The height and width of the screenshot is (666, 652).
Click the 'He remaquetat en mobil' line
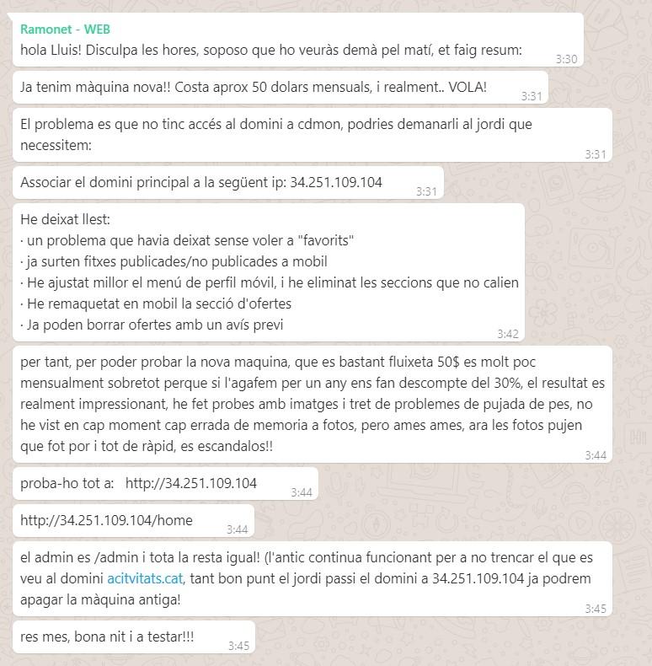click(x=156, y=303)
